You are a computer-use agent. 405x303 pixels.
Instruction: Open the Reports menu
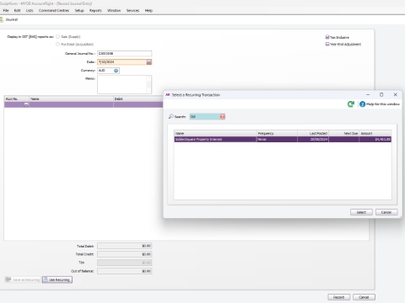[95, 10]
